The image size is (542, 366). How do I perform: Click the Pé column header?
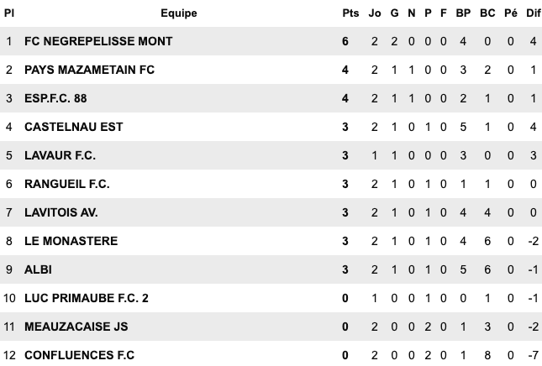point(511,13)
